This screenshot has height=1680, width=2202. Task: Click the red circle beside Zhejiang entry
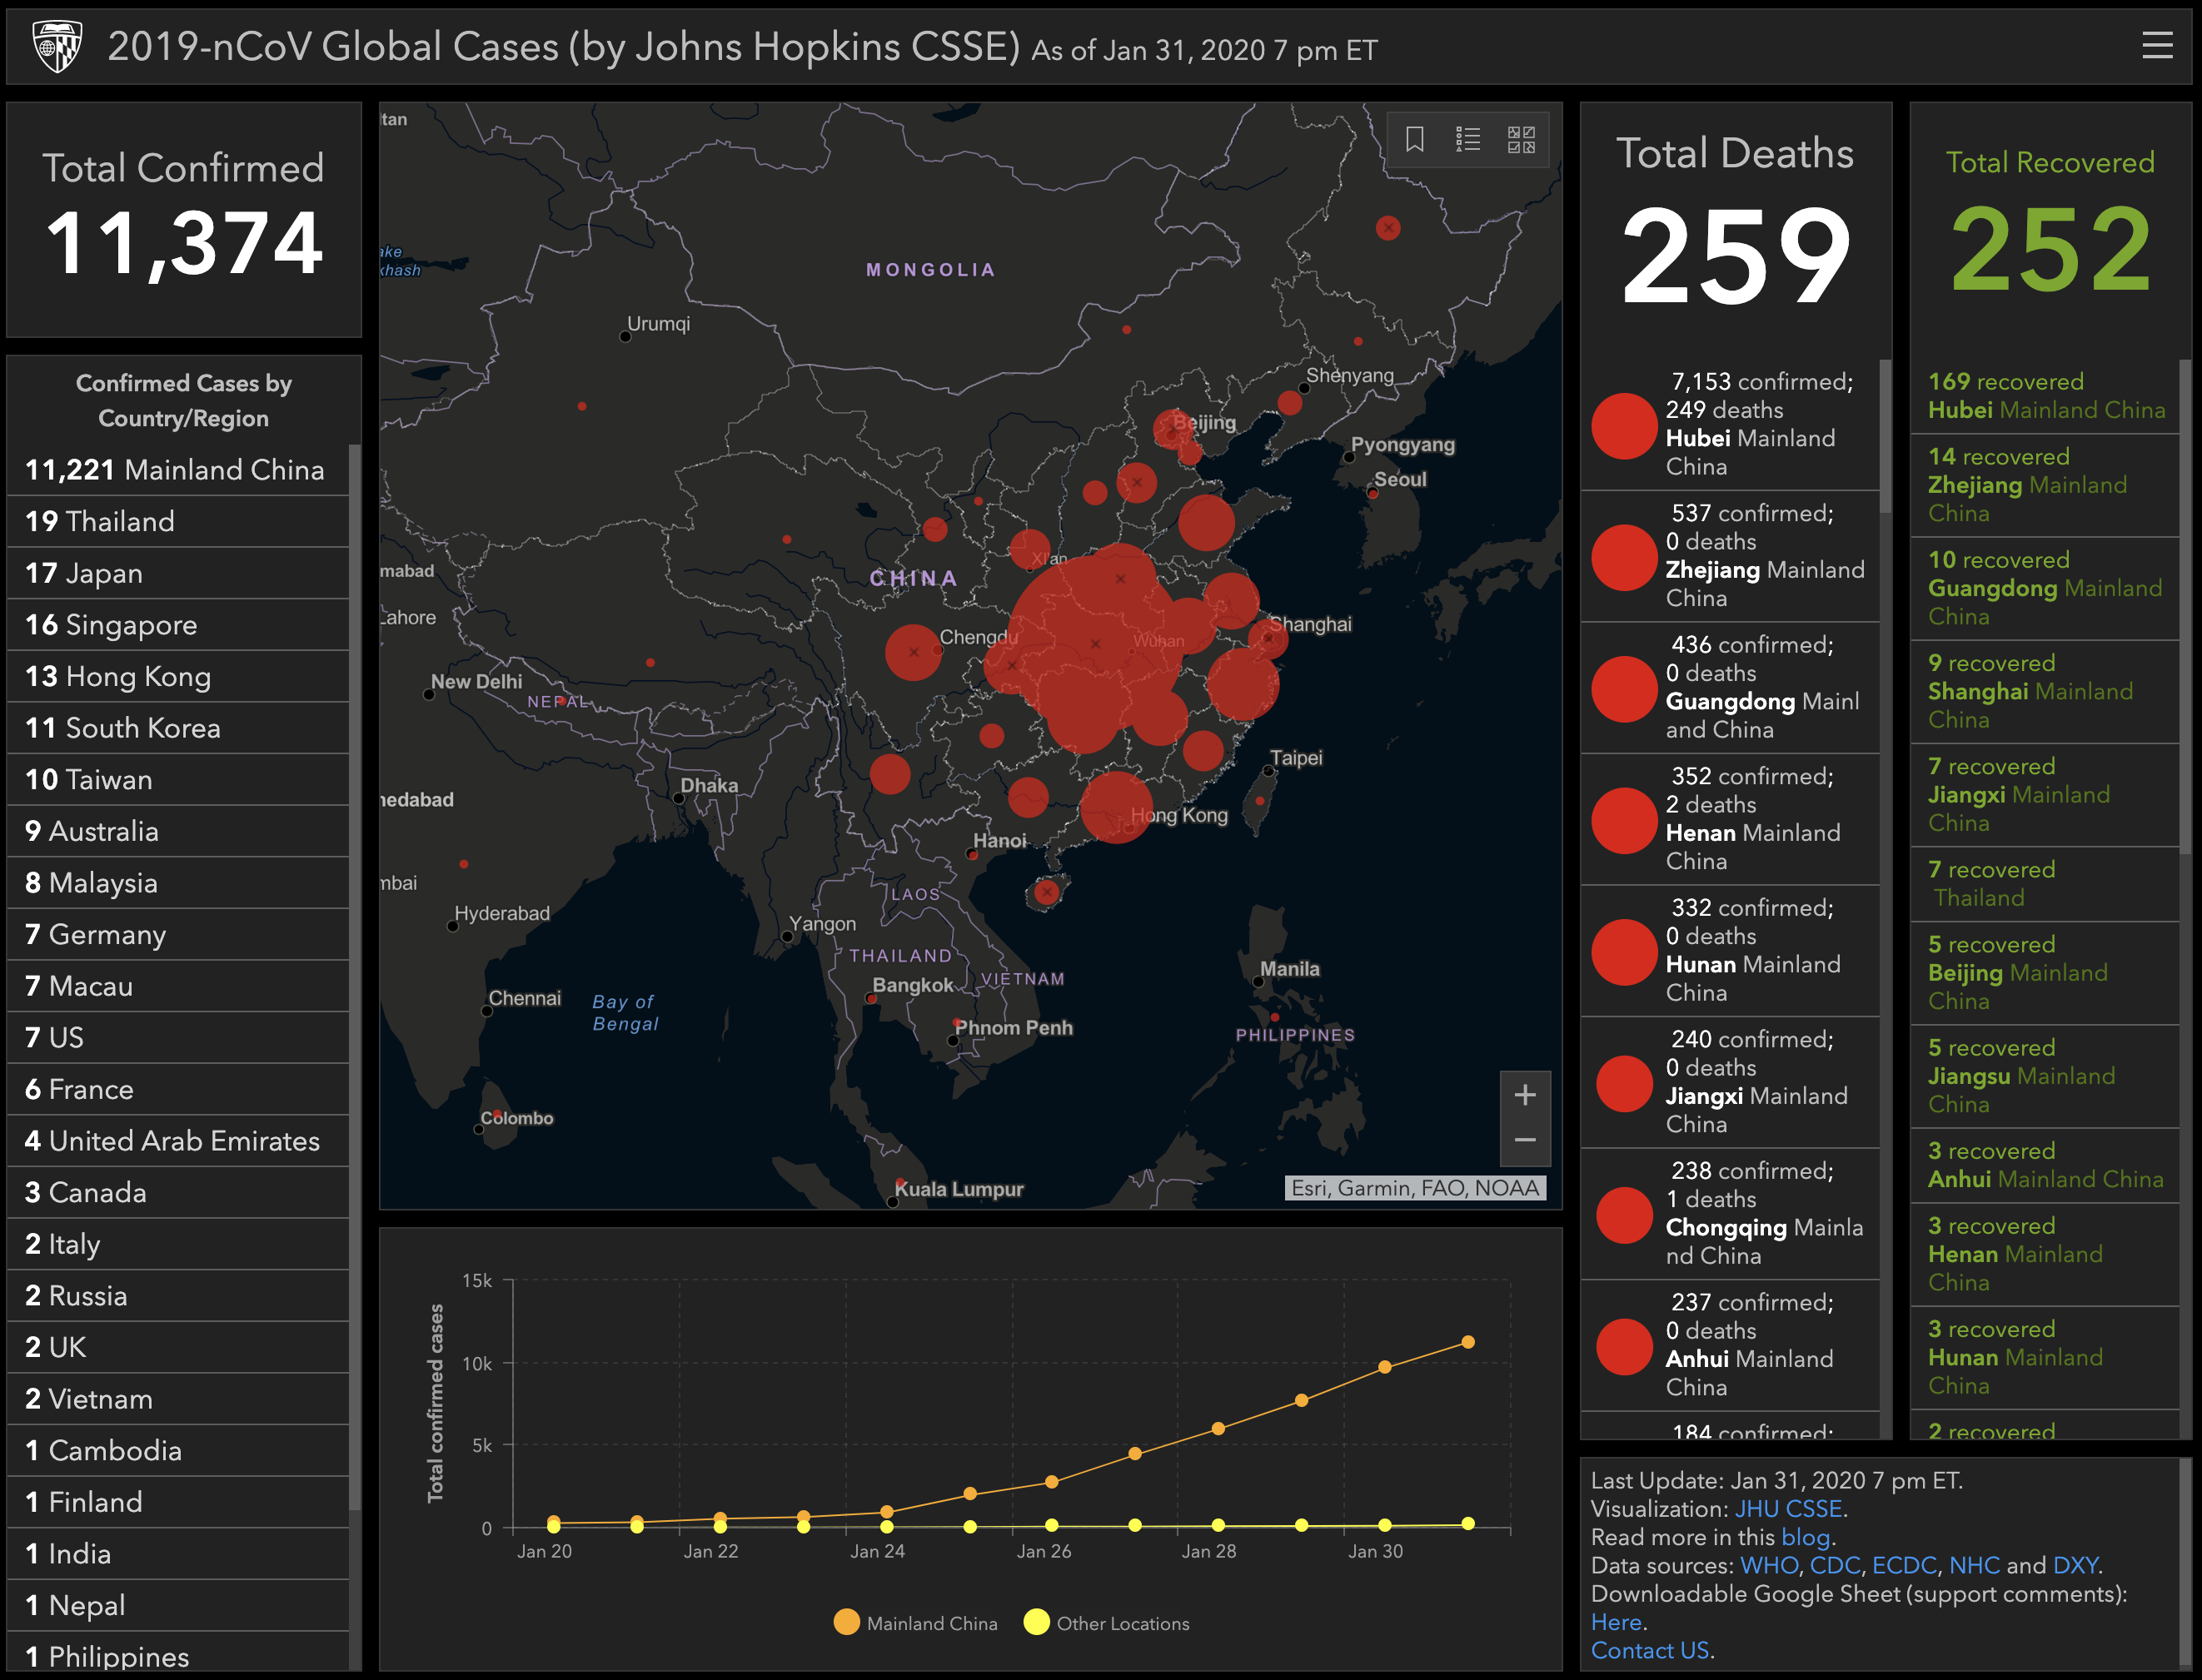[1624, 557]
